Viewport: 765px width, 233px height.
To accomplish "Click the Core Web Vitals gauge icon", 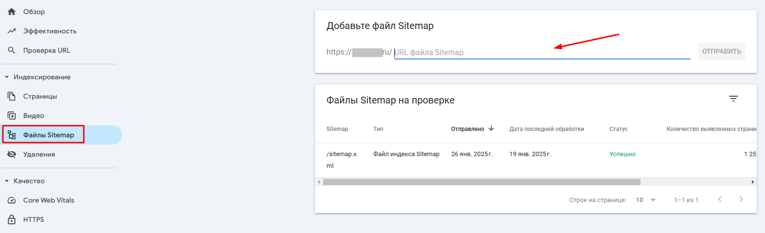I will (x=12, y=200).
